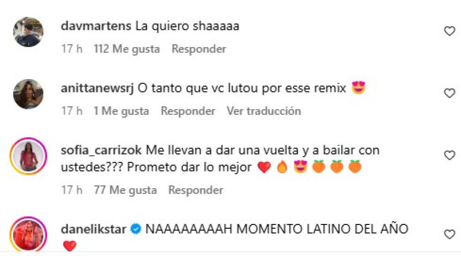
Task: Open the sofia_carrizok username link
Action: click(x=102, y=150)
